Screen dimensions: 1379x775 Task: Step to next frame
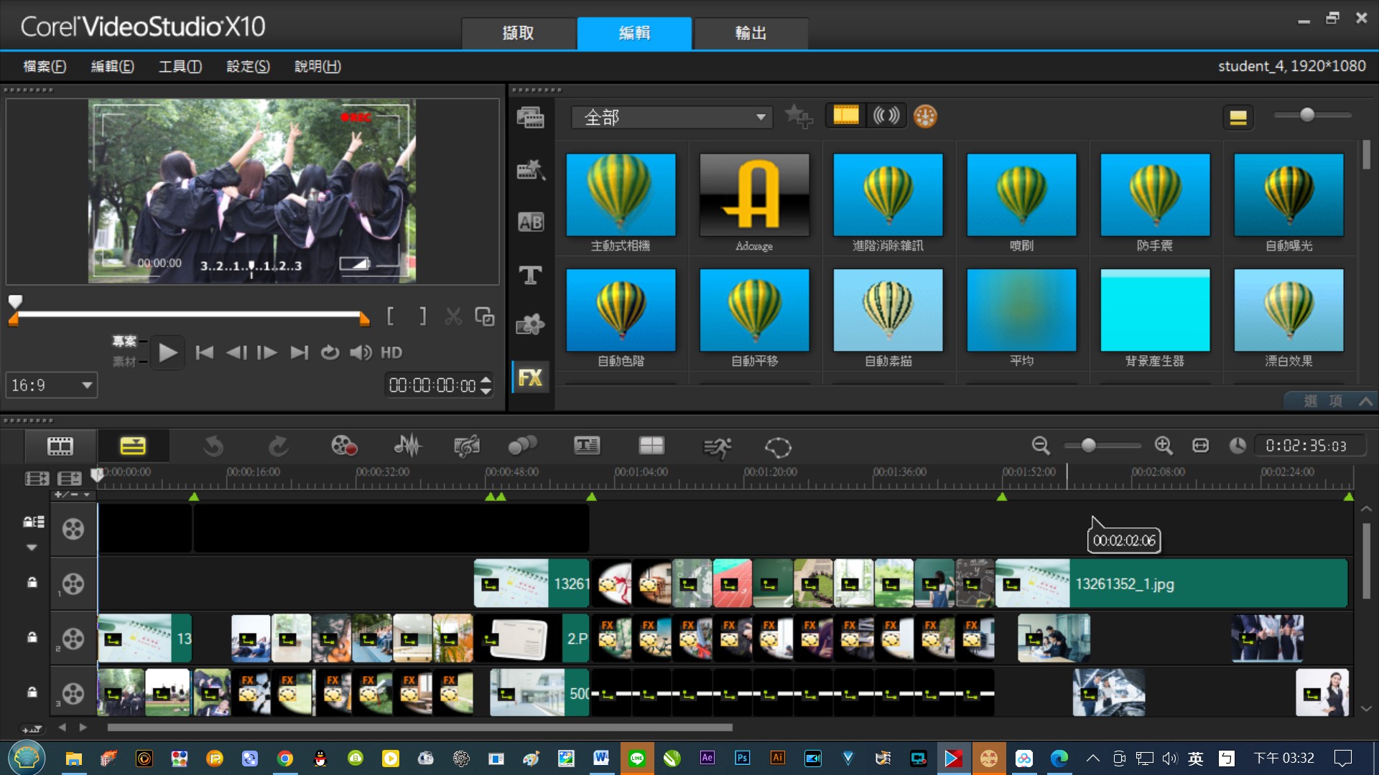tap(267, 352)
